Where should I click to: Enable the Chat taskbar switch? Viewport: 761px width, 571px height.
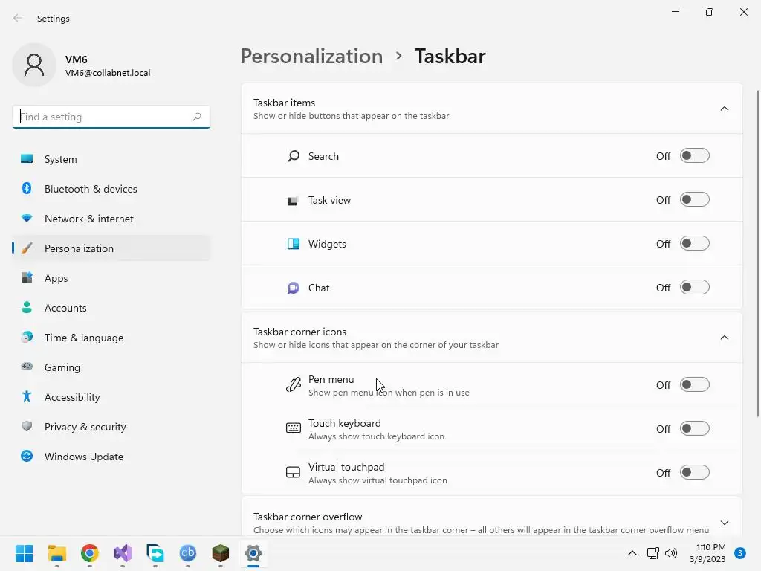pos(695,288)
